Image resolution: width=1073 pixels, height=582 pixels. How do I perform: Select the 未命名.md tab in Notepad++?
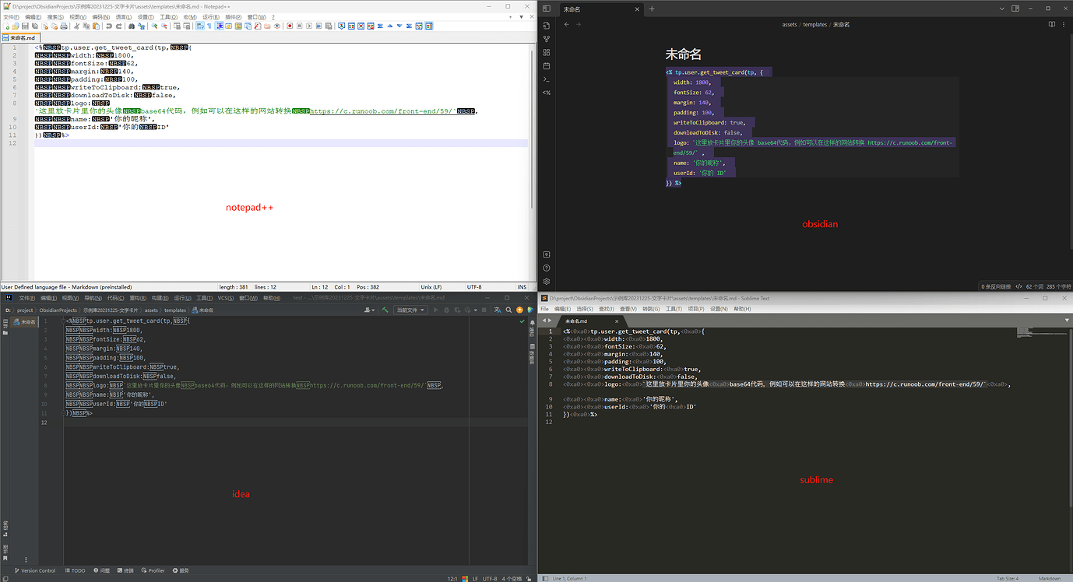coord(20,37)
